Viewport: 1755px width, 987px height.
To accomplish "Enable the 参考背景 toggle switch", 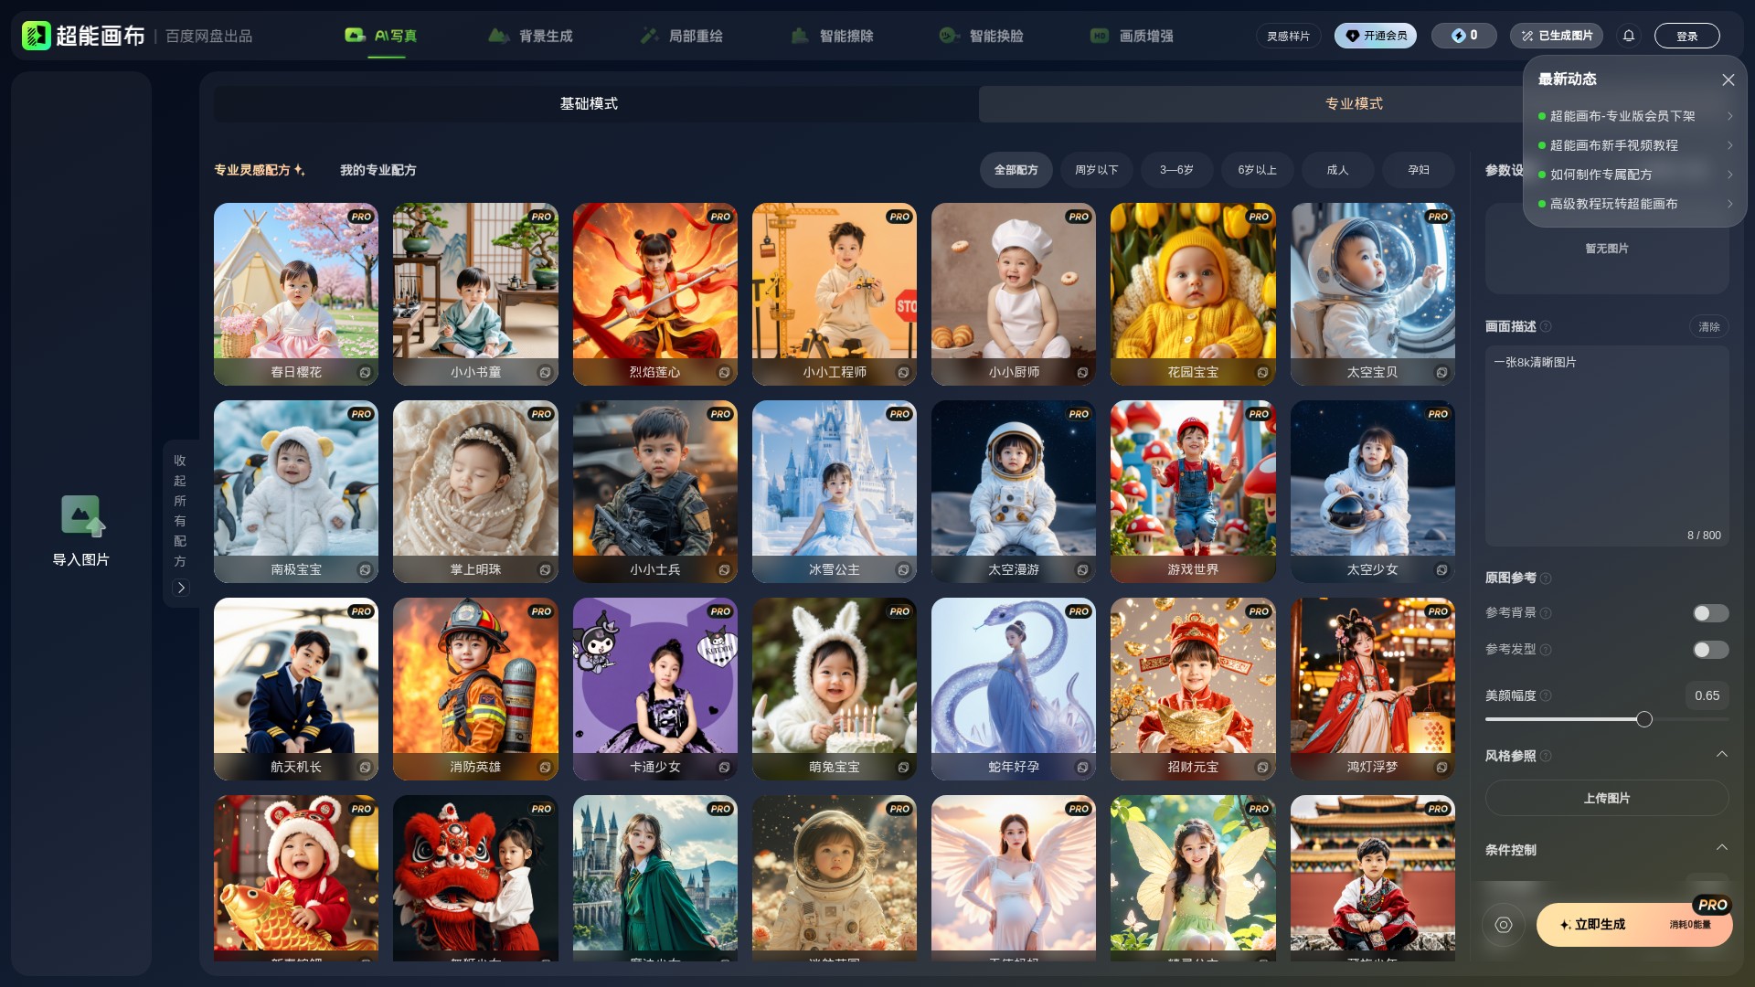I will [x=1709, y=613].
